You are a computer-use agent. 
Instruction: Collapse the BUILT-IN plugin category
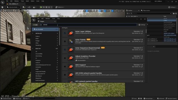coord(33,49)
